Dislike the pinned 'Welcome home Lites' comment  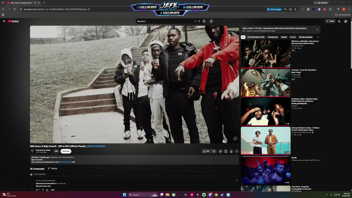tap(43, 190)
